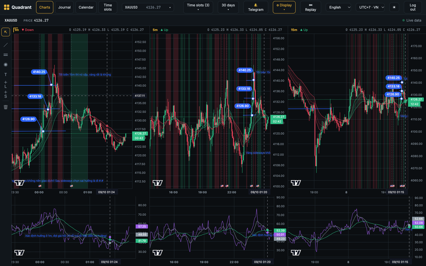Viewport: 426px width, 266px height.
Task: Select the cursor pointer tool
Action: click(x=6, y=32)
